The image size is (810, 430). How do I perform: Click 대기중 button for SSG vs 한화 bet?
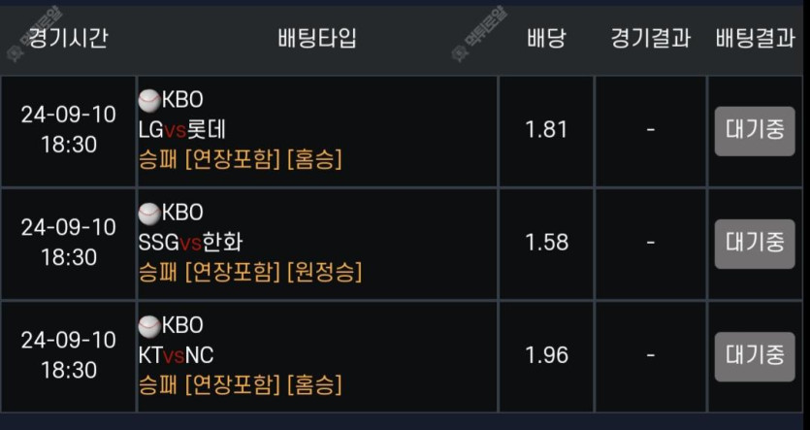755,244
